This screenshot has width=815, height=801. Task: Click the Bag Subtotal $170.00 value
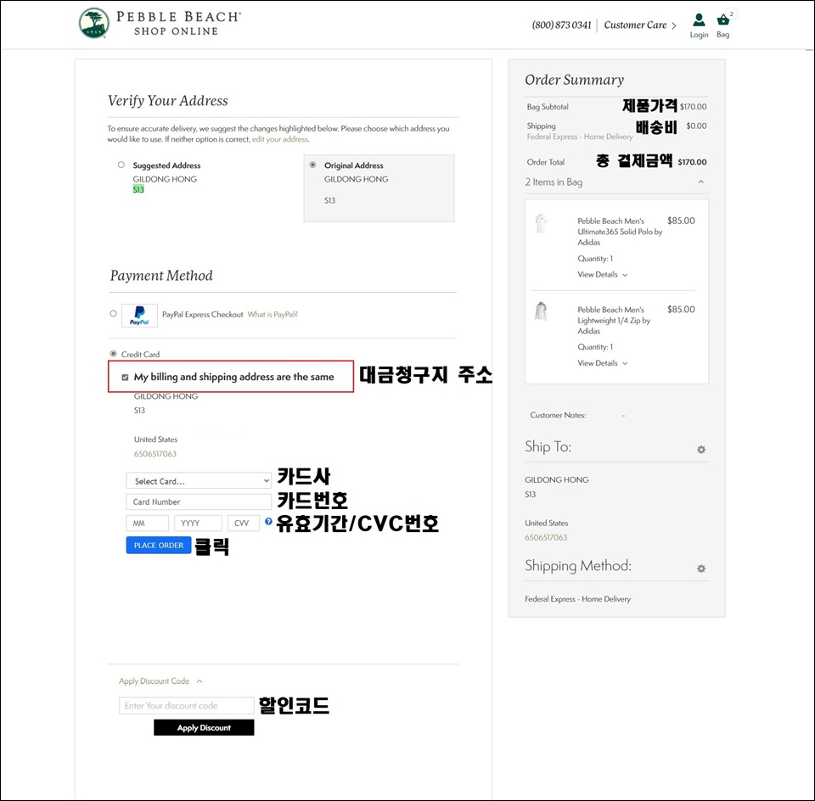pyautogui.click(x=693, y=106)
